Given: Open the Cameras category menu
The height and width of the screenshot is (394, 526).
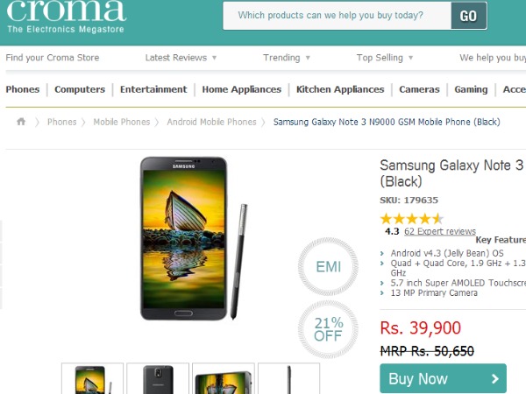Looking at the screenshot, I should (419, 89).
